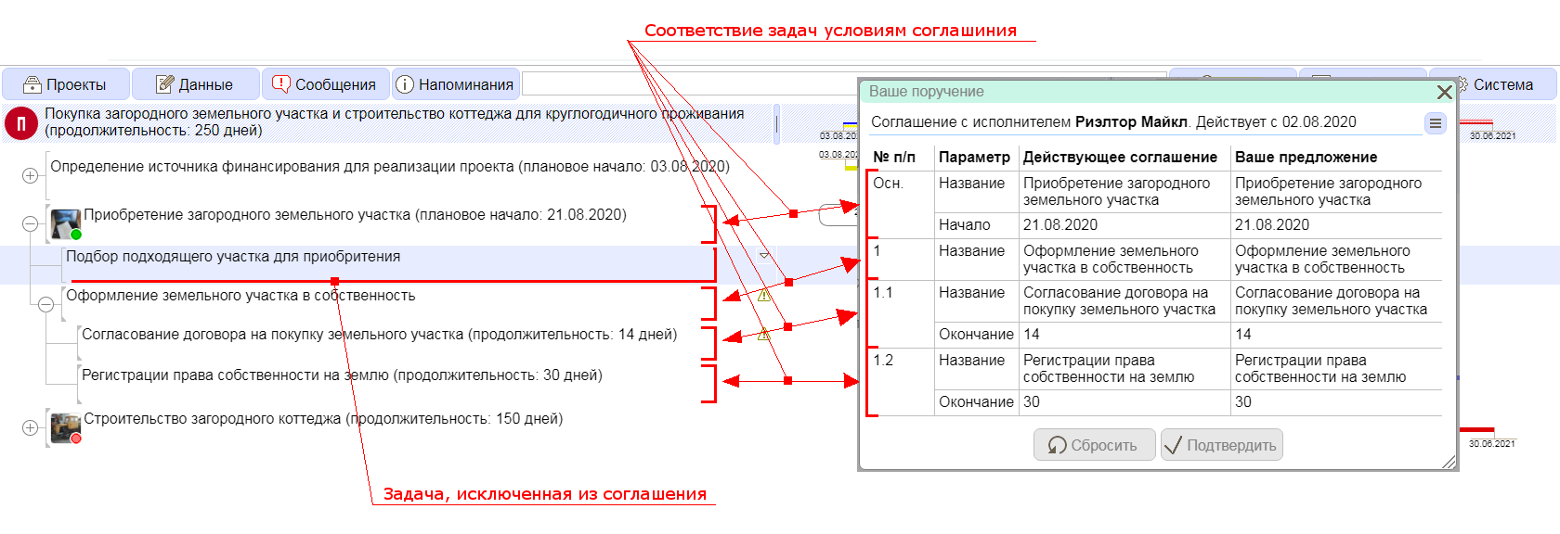
Task: Click value 14 in Действующее соглашение column
Action: click(x=1032, y=335)
